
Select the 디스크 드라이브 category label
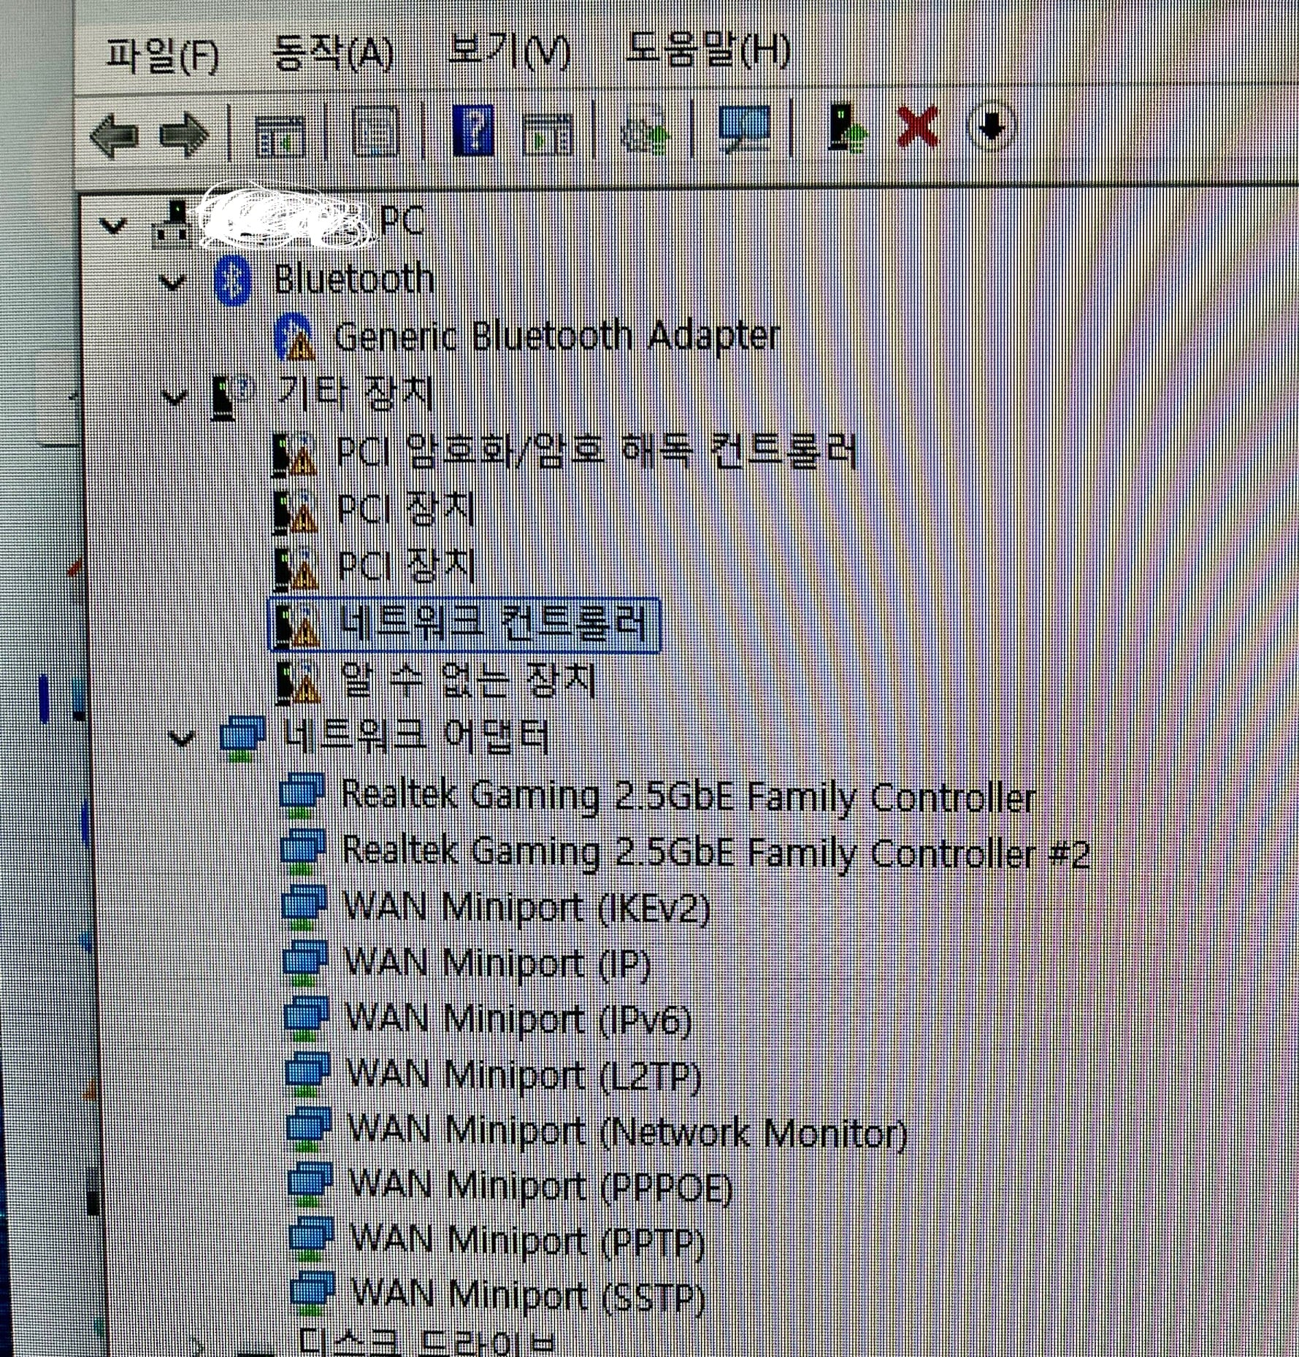pos(427,1342)
